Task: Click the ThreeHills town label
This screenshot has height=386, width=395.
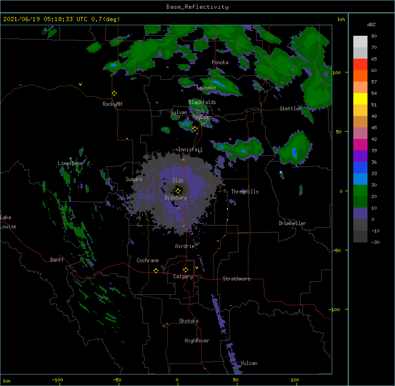Action: 245,192
